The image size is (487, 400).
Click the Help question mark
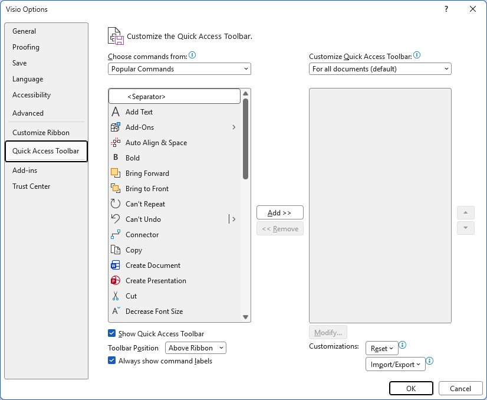pyautogui.click(x=446, y=9)
